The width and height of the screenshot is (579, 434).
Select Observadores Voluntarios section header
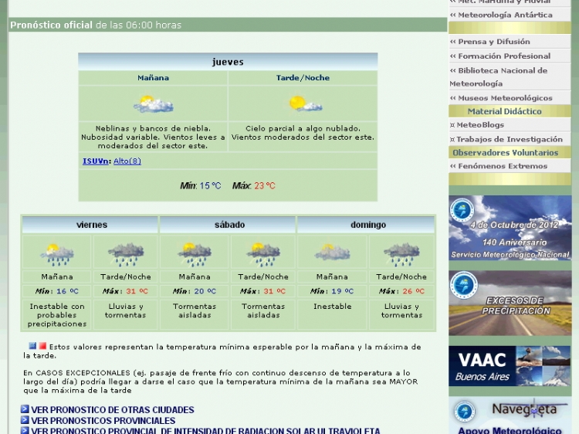click(x=510, y=153)
